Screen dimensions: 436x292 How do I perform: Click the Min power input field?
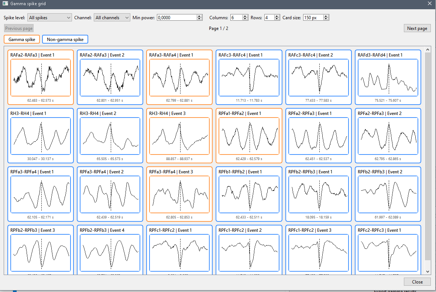pos(177,17)
